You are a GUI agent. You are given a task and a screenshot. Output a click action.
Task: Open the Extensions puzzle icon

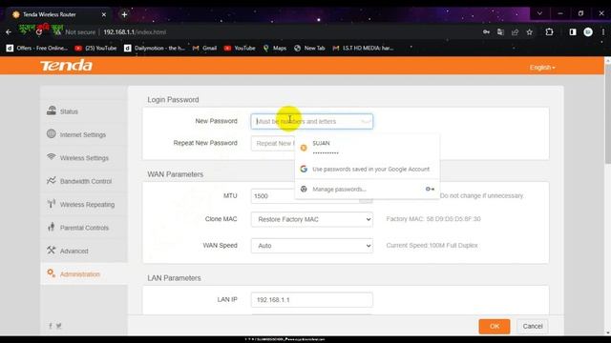pos(550,31)
